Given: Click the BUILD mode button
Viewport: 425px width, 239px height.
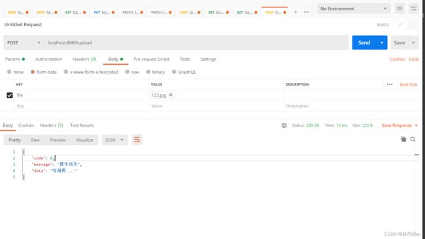Looking at the screenshot, I should (383, 25).
